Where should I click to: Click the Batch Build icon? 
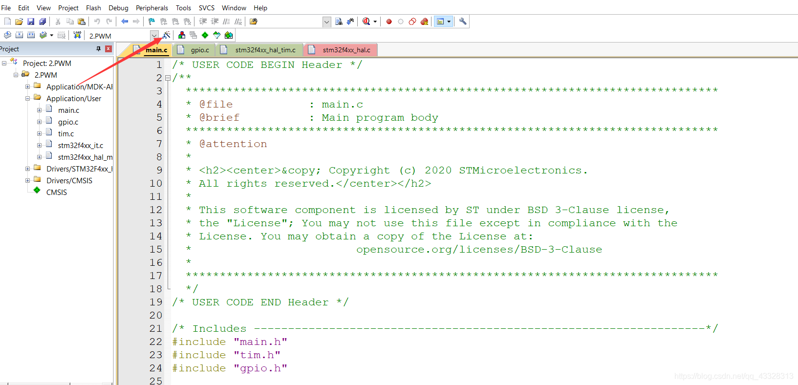[43, 35]
